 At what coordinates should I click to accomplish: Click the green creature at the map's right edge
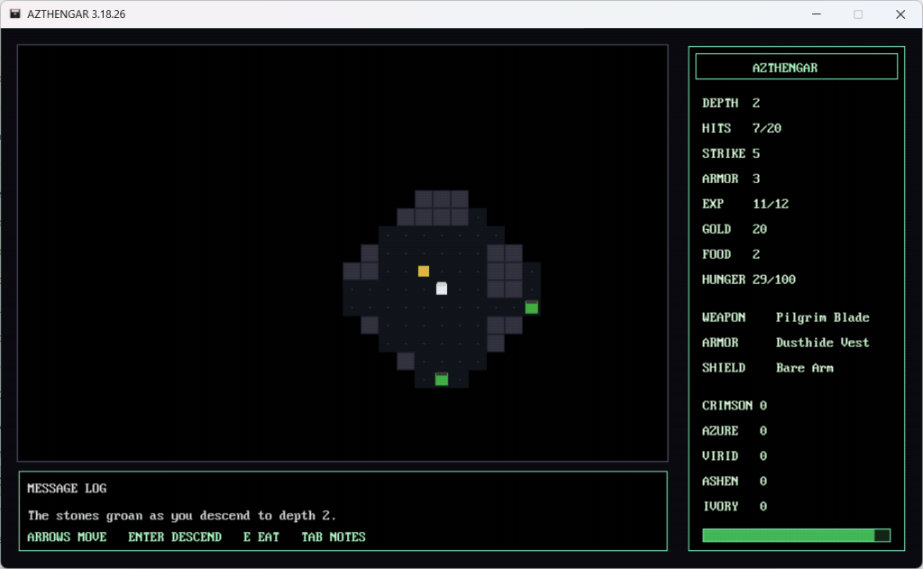tap(532, 307)
